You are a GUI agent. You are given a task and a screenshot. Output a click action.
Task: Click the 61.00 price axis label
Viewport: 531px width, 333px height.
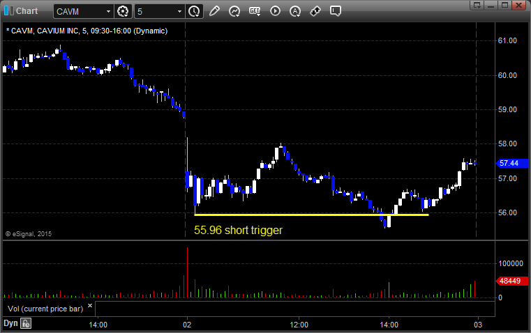tap(507, 40)
